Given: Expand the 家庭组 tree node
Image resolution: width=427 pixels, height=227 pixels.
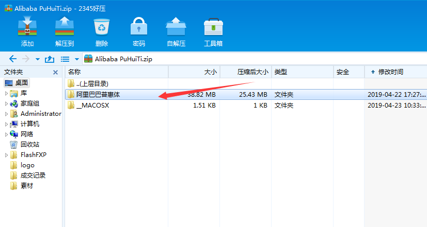Looking at the screenshot, I should coord(6,104).
